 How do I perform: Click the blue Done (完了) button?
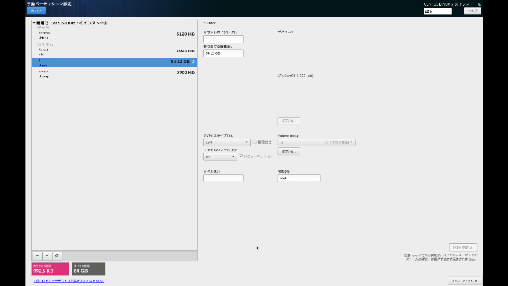point(36,11)
